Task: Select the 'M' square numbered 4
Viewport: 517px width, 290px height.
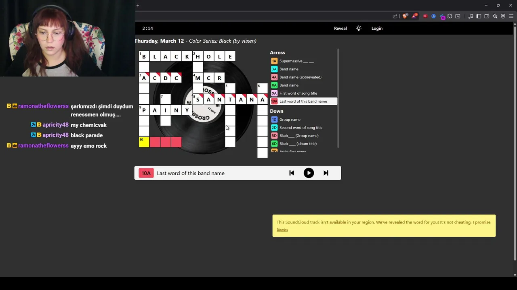Action: pos(198,78)
